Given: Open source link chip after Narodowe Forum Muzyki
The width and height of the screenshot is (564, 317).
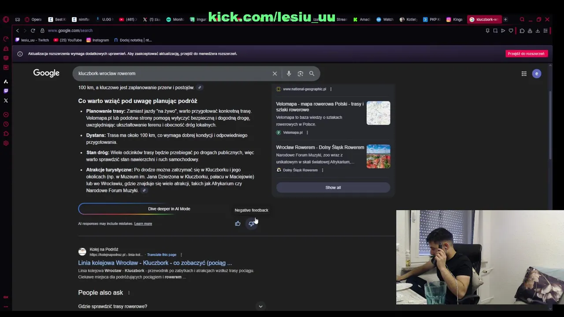Looking at the screenshot, I should (x=144, y=191).
